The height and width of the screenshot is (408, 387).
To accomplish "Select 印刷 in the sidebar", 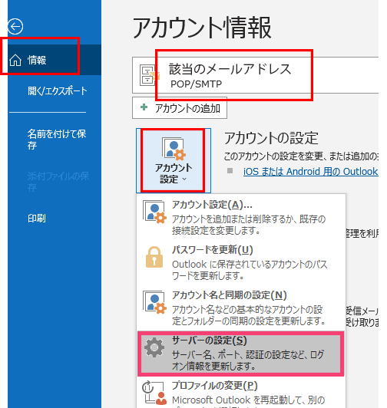I will [37, 218].
